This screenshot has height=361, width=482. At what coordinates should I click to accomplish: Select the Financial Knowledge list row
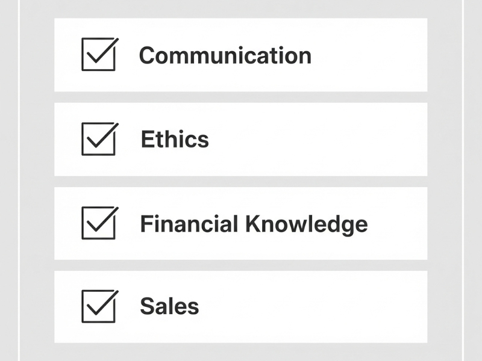(x=241, y=223)
